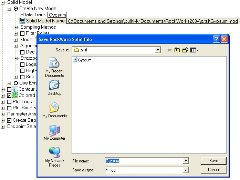Select the Solid Model tree label
This screenshot has height=180, width=240.
click(20, 2)
